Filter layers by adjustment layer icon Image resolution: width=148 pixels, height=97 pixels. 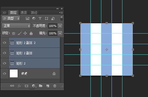34,18
